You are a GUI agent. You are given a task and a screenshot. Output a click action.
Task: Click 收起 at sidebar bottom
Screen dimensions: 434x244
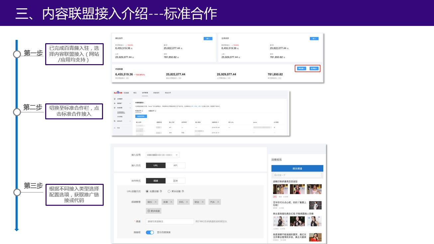pyautogui.click(x=118, y=128)
